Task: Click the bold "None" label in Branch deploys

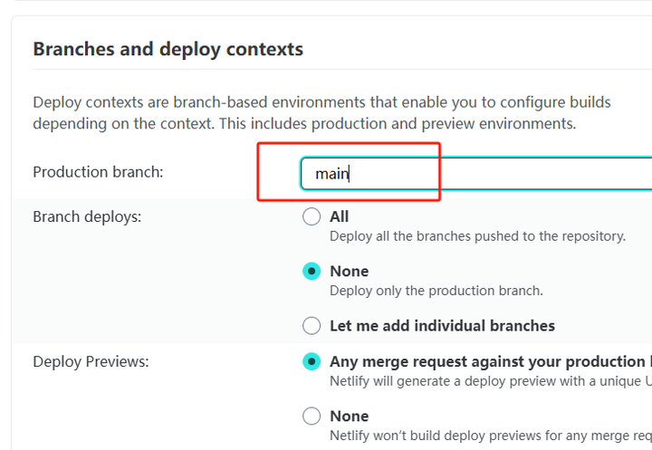Action: [x=350, y=271]
